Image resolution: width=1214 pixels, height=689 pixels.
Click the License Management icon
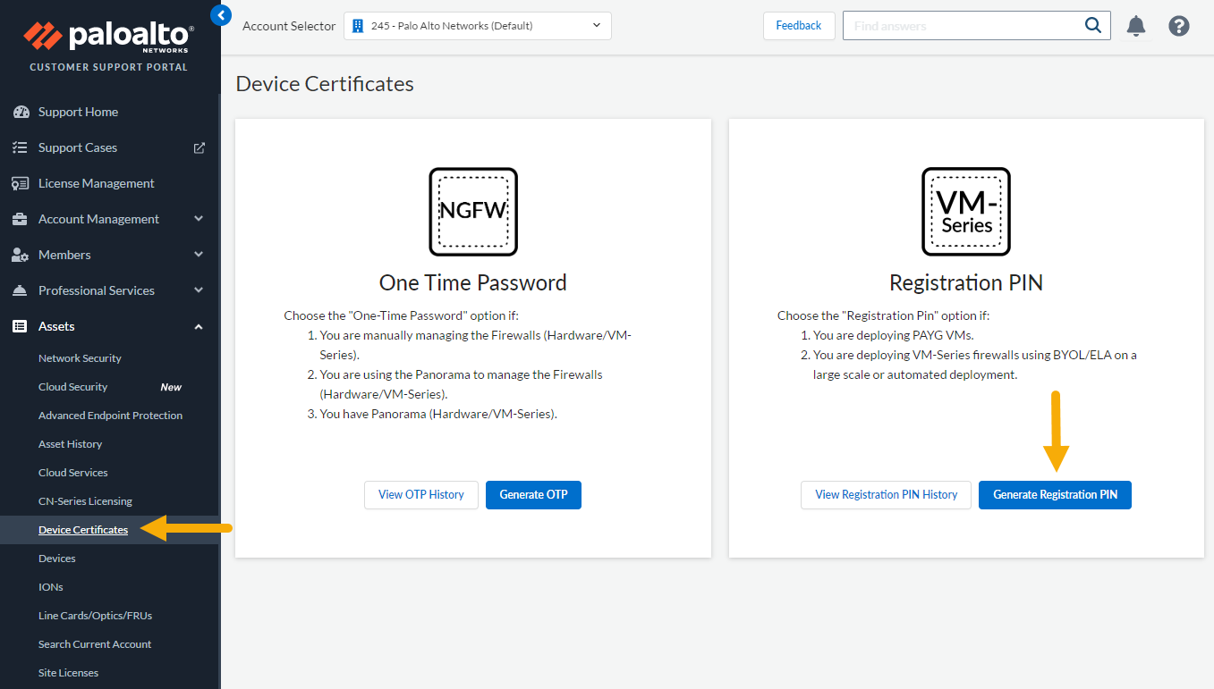coord(21,183)
